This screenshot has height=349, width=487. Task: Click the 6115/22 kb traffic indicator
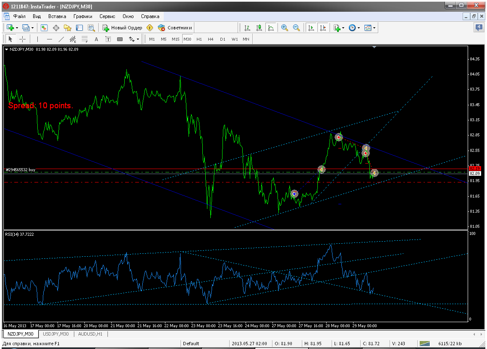click(450, 344)
